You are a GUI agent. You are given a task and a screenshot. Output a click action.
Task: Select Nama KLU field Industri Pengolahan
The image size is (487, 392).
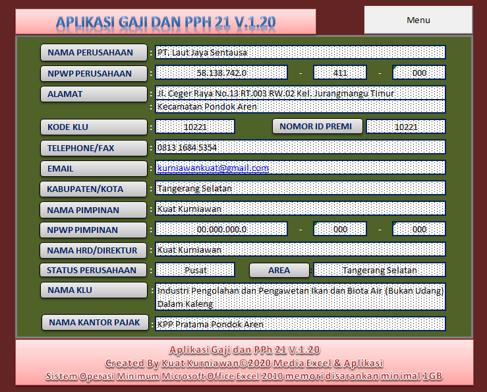(x=301, y=297)
